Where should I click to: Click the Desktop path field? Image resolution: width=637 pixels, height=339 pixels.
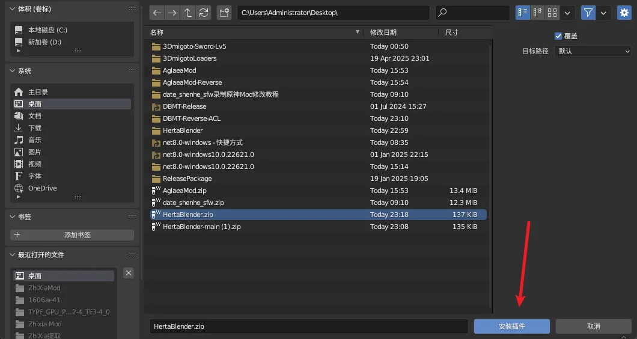point(333,13)
